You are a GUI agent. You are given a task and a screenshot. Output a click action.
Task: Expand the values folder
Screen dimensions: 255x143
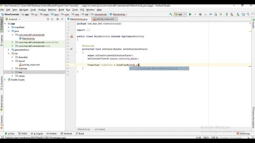12,76
